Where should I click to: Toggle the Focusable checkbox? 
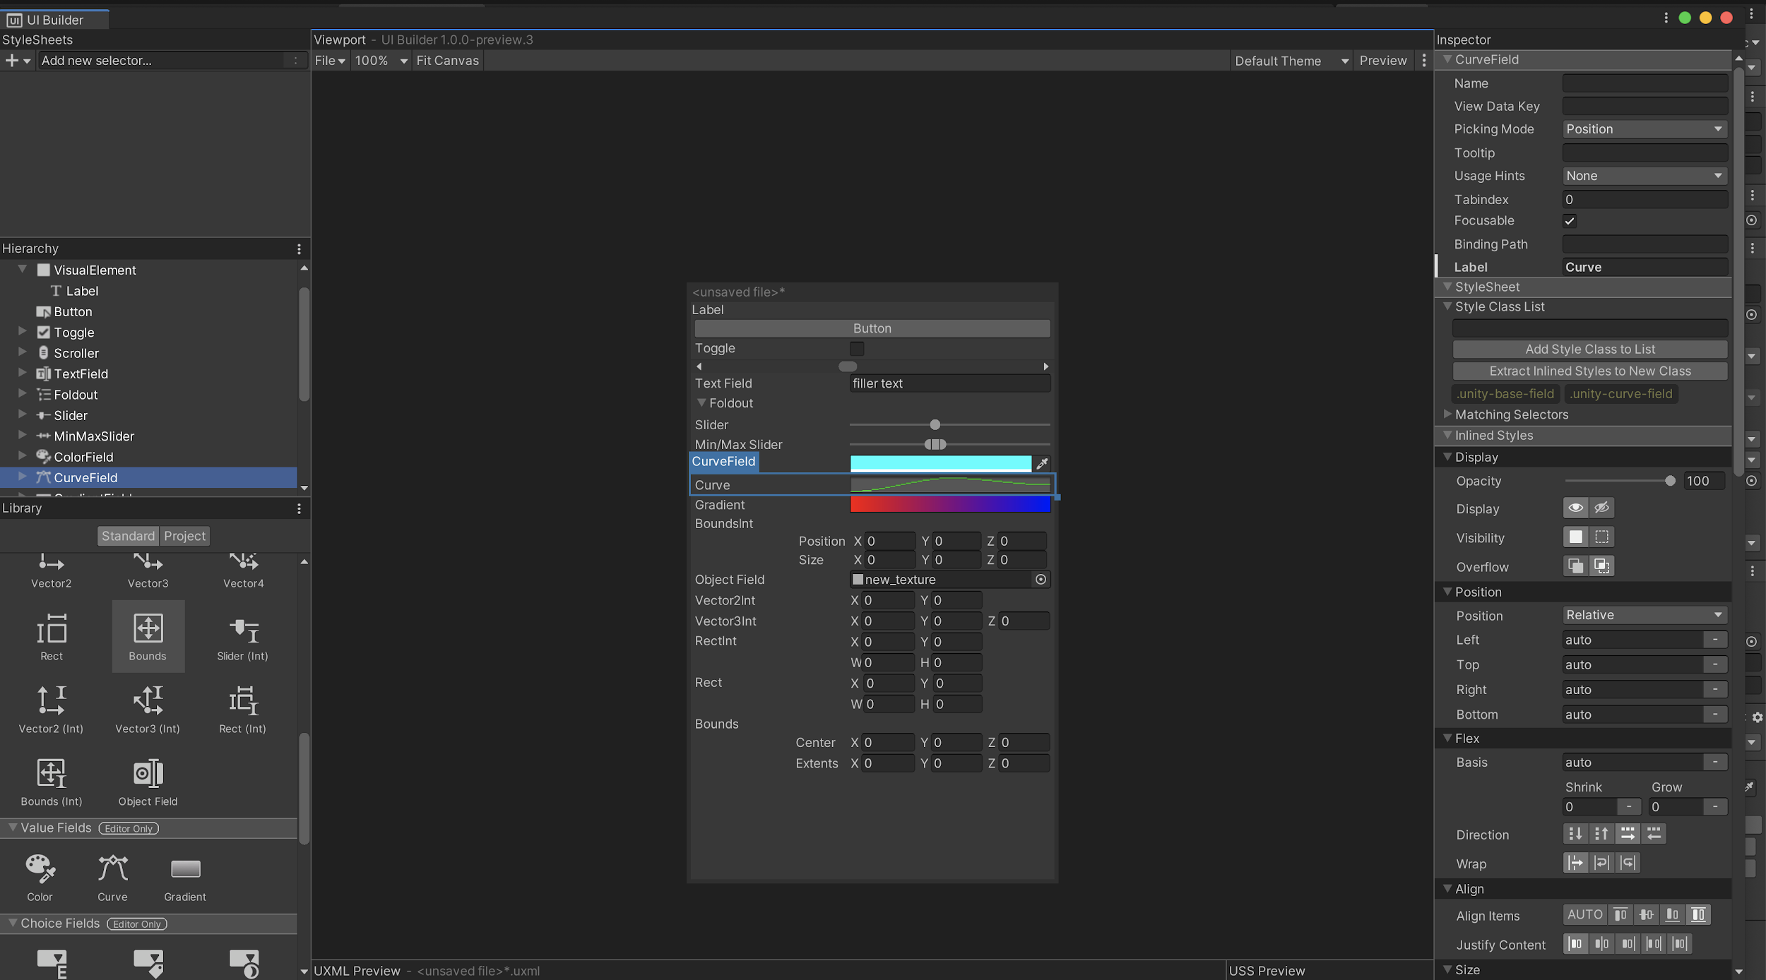coord(1570,221)
